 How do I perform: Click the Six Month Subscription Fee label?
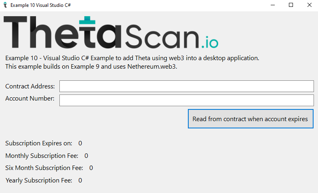click(x=44, y=168)
